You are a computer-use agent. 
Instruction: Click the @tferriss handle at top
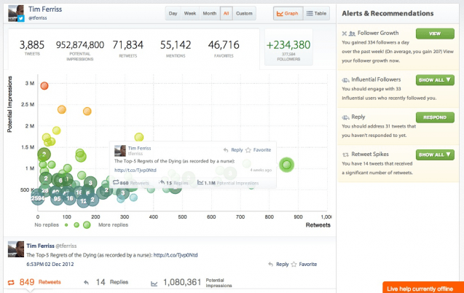point(38,18)
